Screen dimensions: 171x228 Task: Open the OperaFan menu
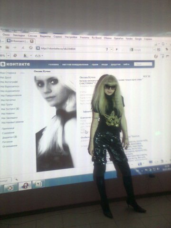pyautogui.click(x=118, y=38)
